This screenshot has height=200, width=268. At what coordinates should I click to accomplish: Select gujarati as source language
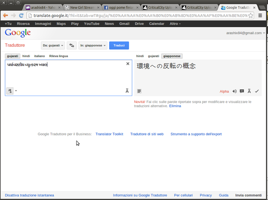point(12,56)
